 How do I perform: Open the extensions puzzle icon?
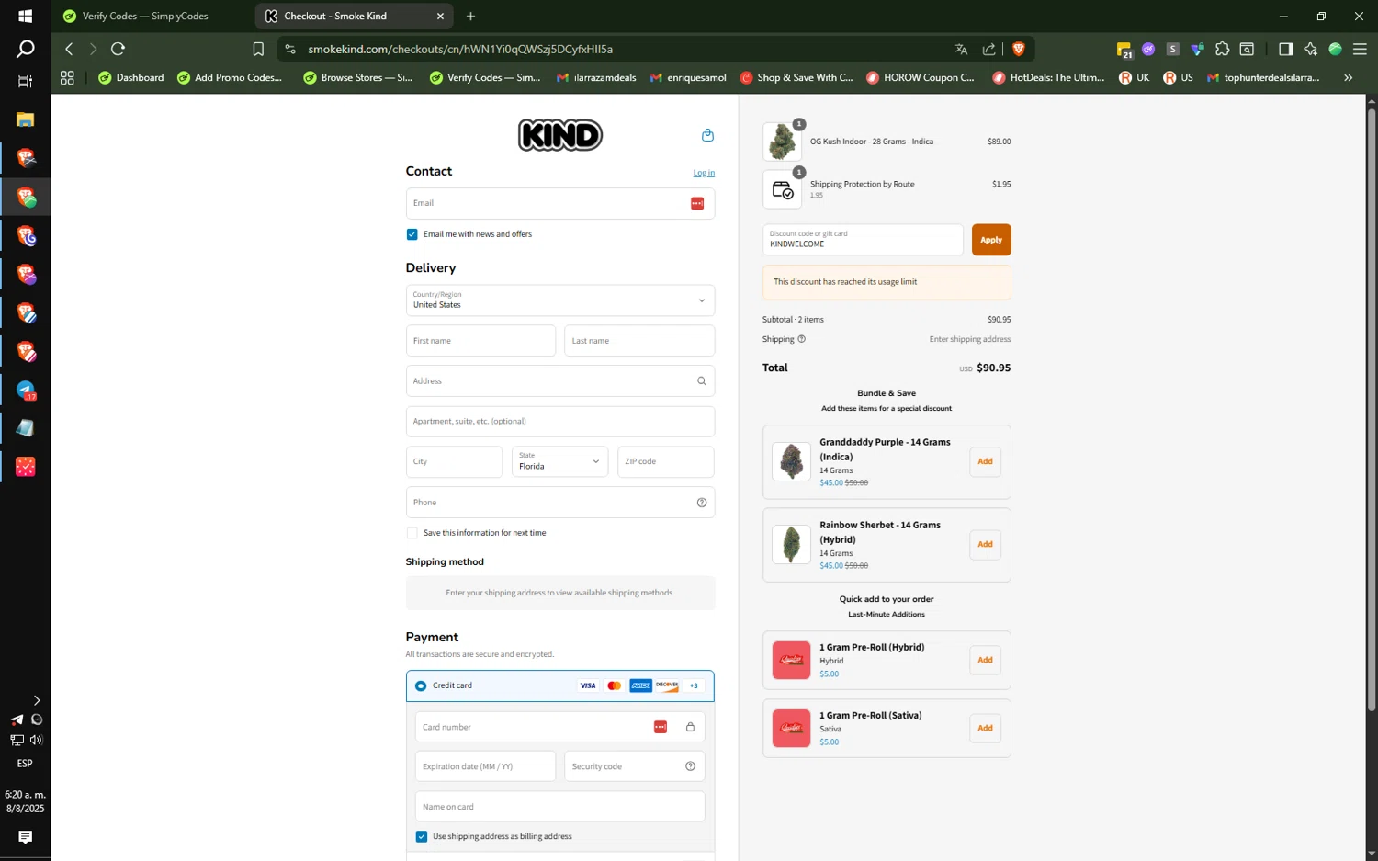(x=1222, y=49)
